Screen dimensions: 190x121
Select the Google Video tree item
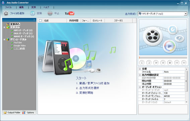point(20,46)
